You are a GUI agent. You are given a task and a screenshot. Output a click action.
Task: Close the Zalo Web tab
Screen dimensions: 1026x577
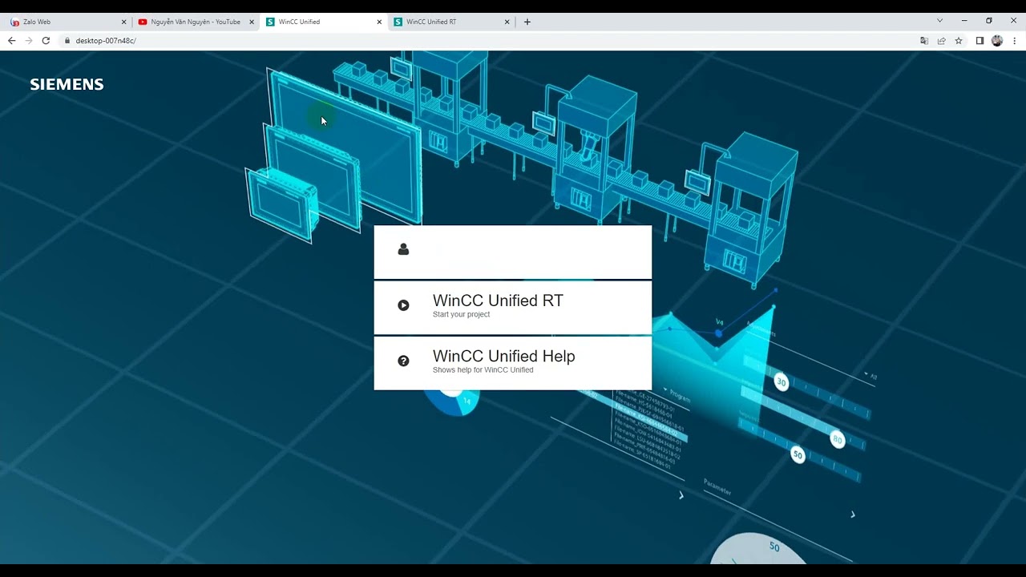pos(123,22)
